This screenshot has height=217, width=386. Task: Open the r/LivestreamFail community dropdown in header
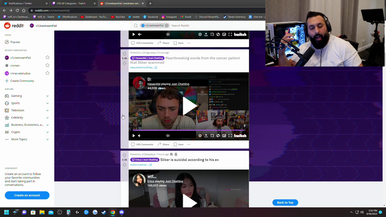point(43,25)
